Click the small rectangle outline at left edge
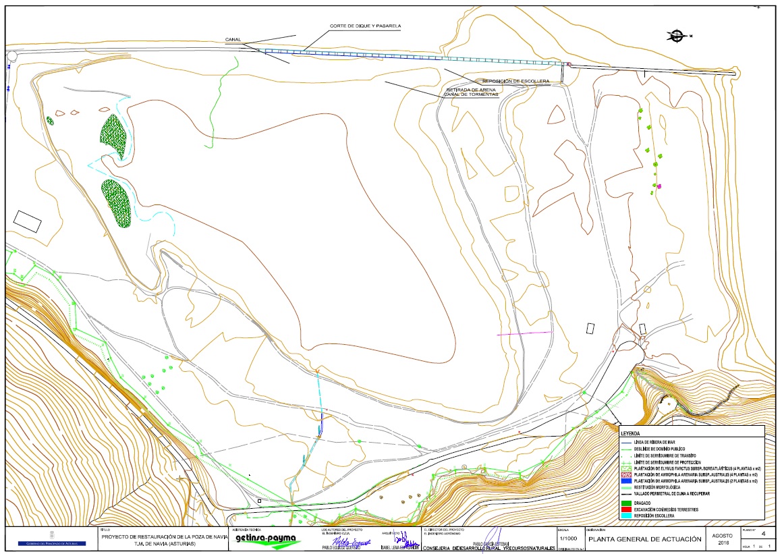 (x=28, y=221)
